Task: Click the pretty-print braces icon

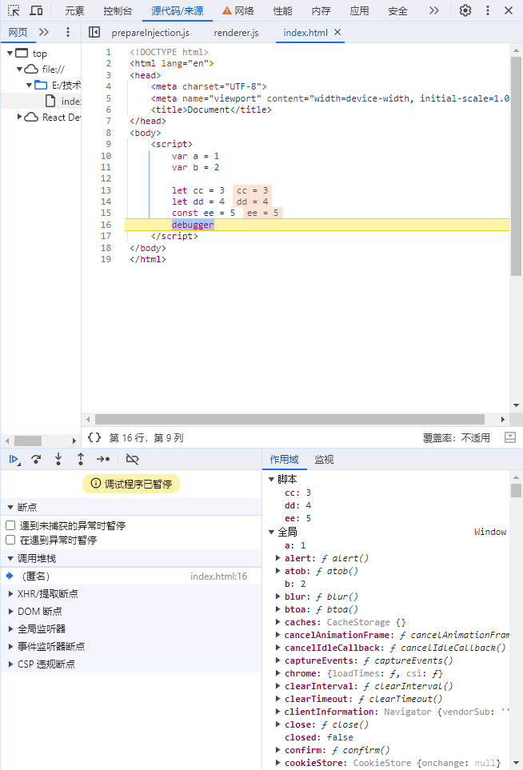Action: (x=94, y=437)
